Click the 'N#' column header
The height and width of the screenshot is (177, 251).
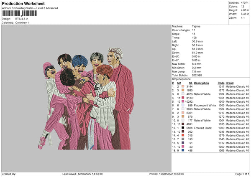179,83
